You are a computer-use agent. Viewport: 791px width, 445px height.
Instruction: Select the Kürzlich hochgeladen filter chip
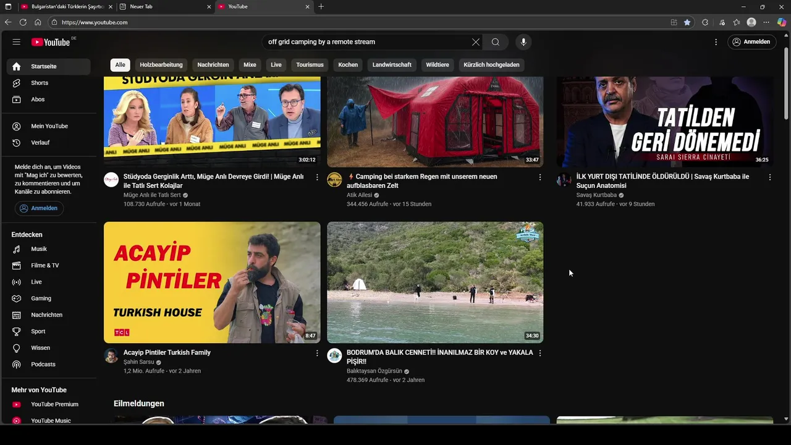pos(491,65)
